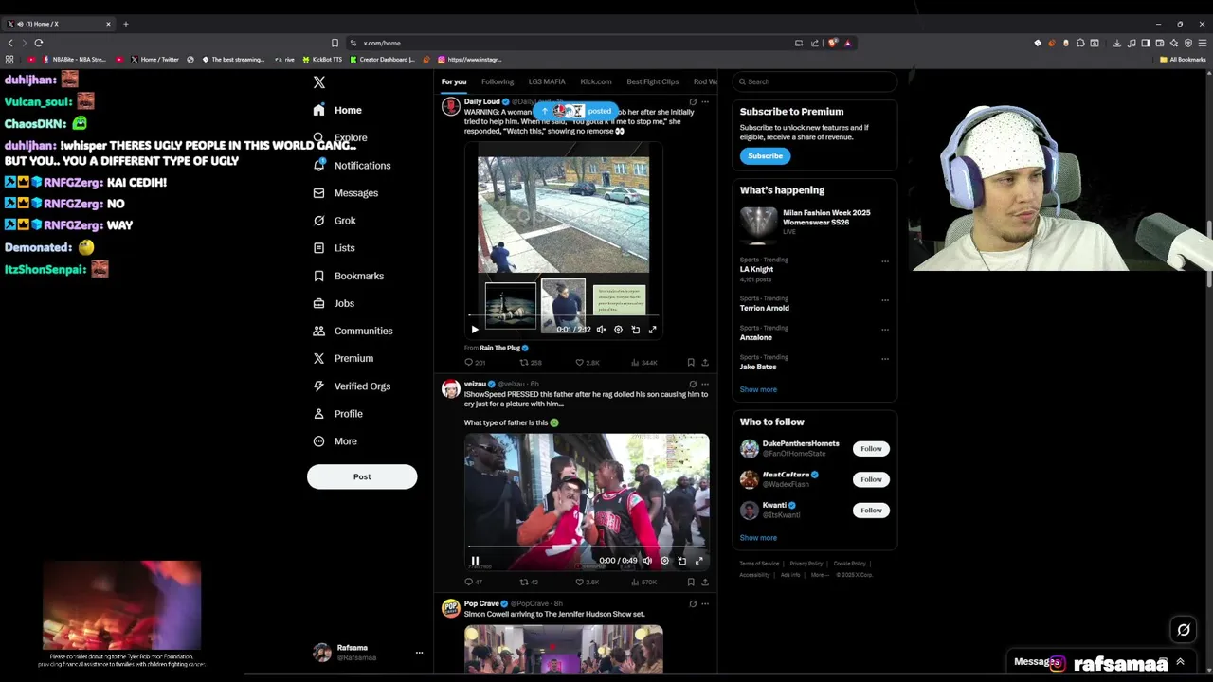
Task: Open Messages in the sidebar
Action: click(346, 193)
